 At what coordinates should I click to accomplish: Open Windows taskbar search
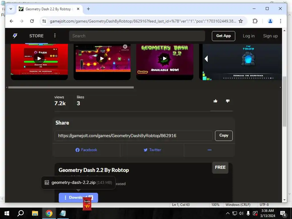21,213
